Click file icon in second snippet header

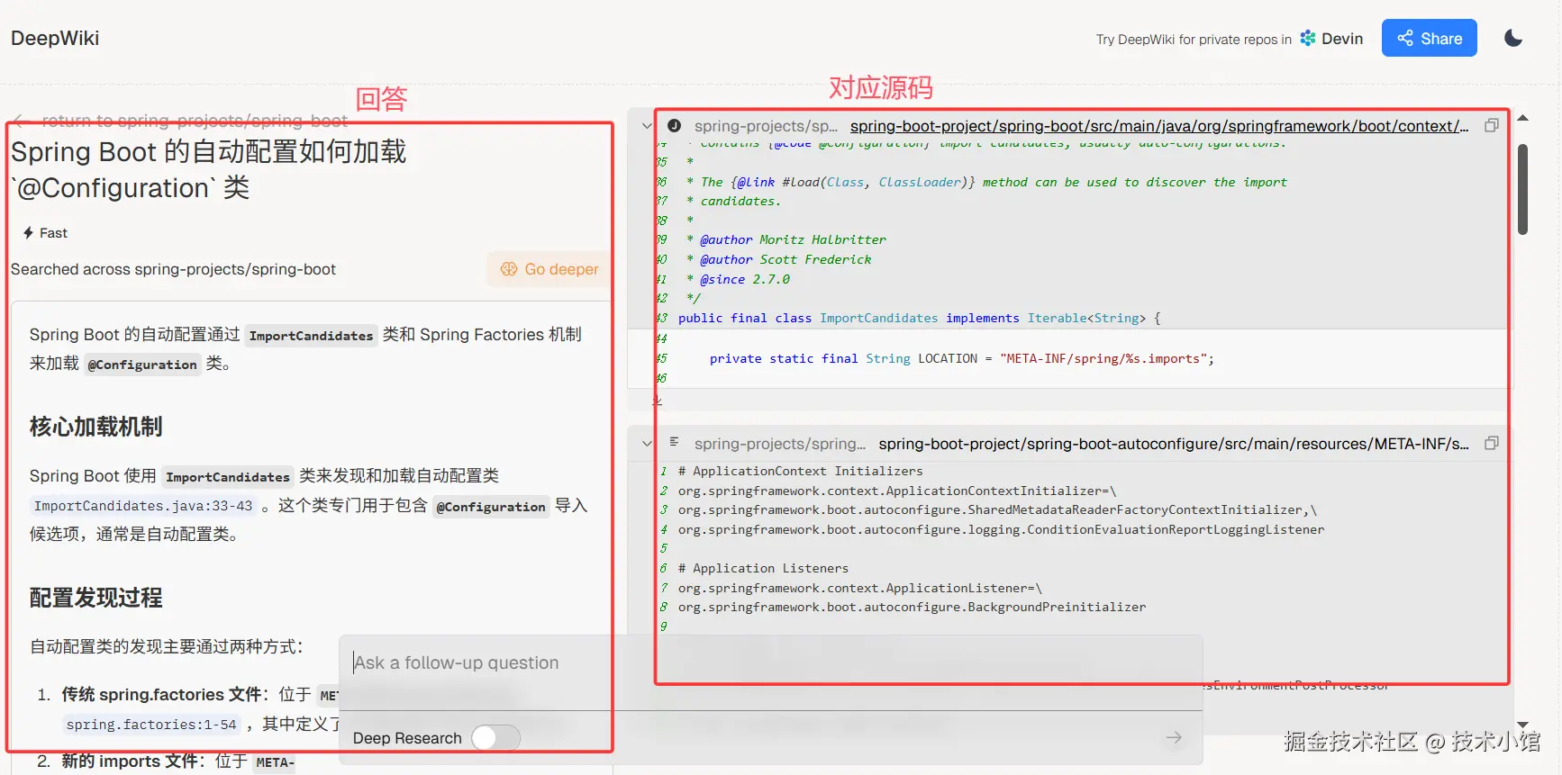(x=674, y=442)
